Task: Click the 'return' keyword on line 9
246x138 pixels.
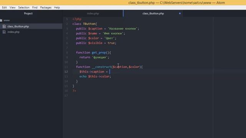Action: point(85,57)
